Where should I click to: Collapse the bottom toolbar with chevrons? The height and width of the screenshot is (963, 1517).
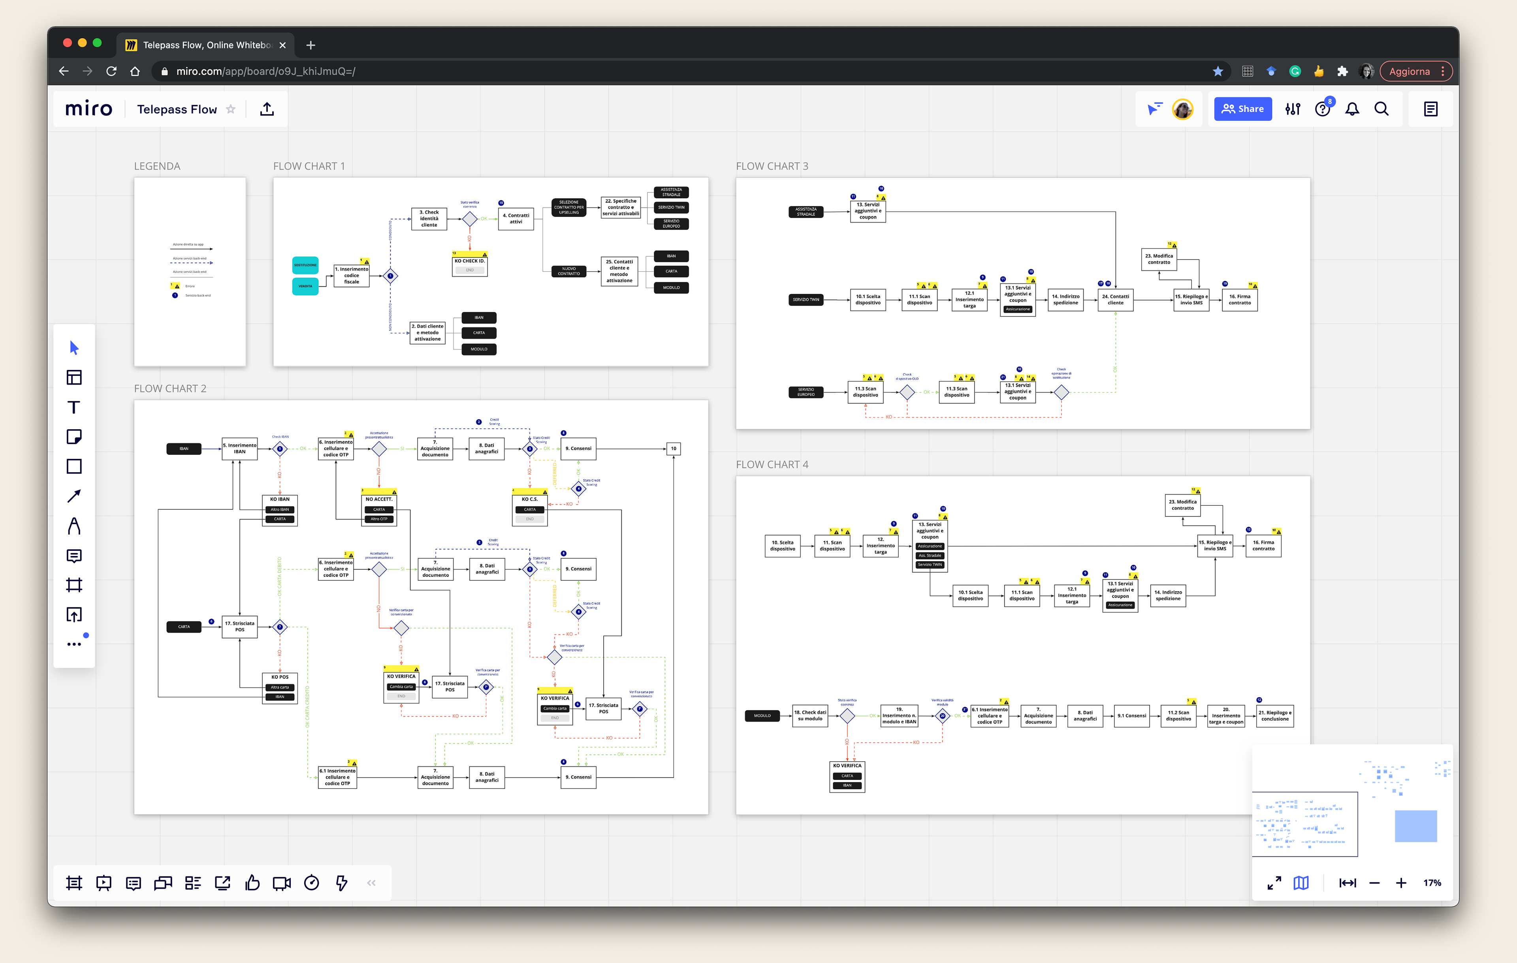click(371, 883)
